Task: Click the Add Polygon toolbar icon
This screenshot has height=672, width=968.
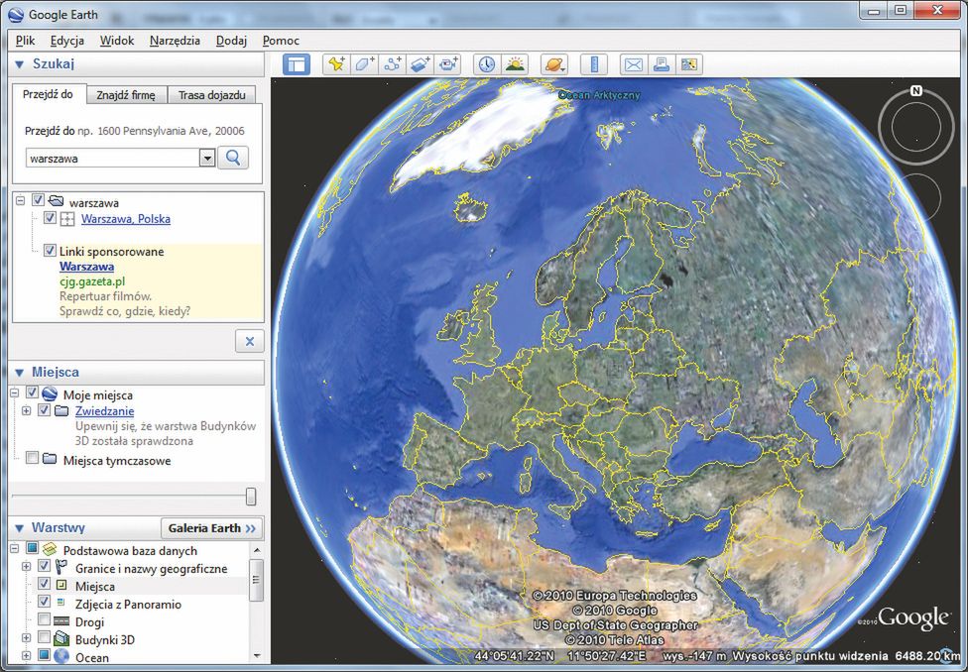Action: (x=364, y=64)
